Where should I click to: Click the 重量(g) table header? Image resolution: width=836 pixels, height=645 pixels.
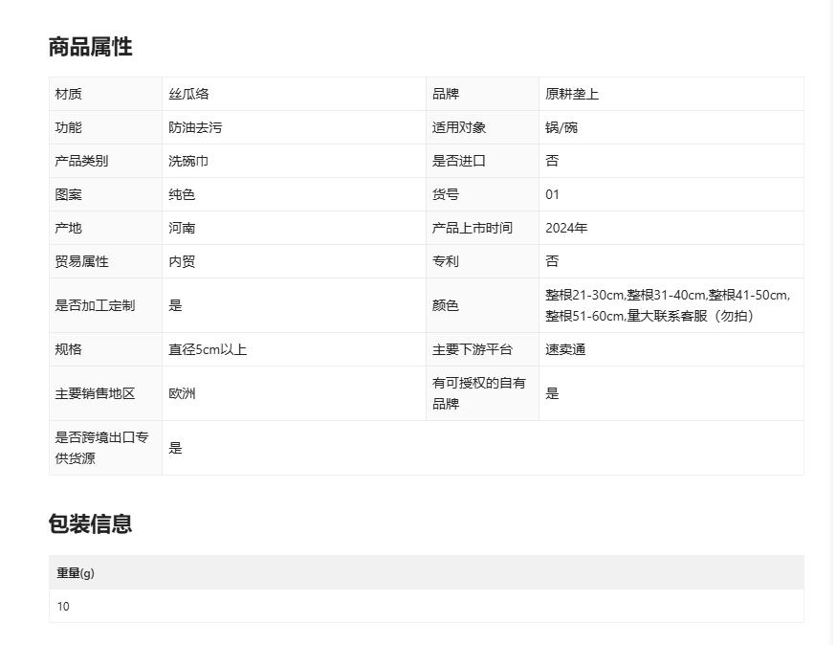[x=76, y=573]
